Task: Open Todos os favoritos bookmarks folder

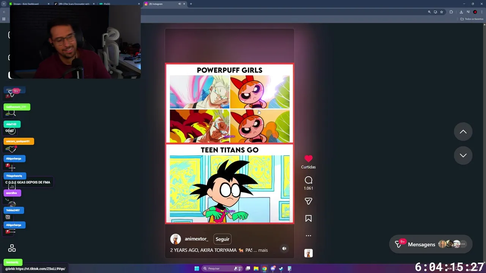Action: click(472, 19)
